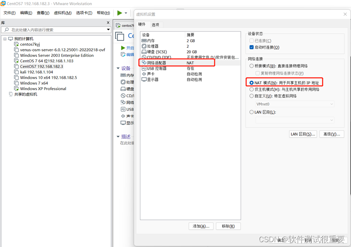This screenshot has height=247, width=351.
Task: Click the My Computer (我的计算机) monitor icon
Action: pos(11,39)
